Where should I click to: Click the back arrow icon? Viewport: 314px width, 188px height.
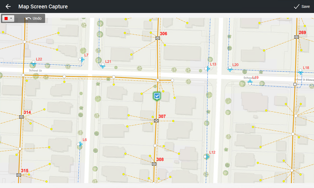pos(8,6)
